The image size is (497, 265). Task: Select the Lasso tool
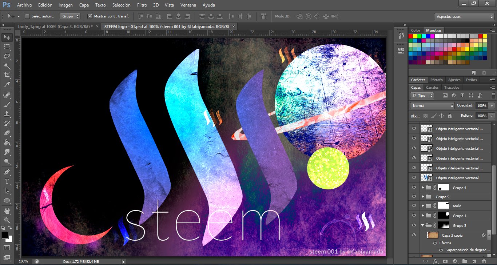coord(7,56)
